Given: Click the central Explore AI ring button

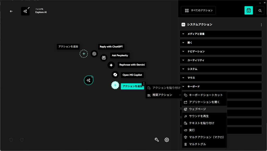Looking at the screenshot, I should [x=89, y=80].
